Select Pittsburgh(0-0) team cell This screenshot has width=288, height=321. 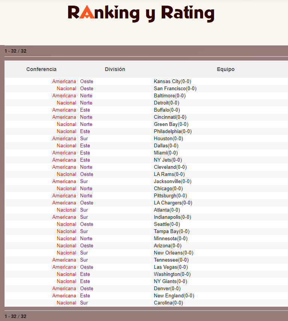tap(170, 195)
